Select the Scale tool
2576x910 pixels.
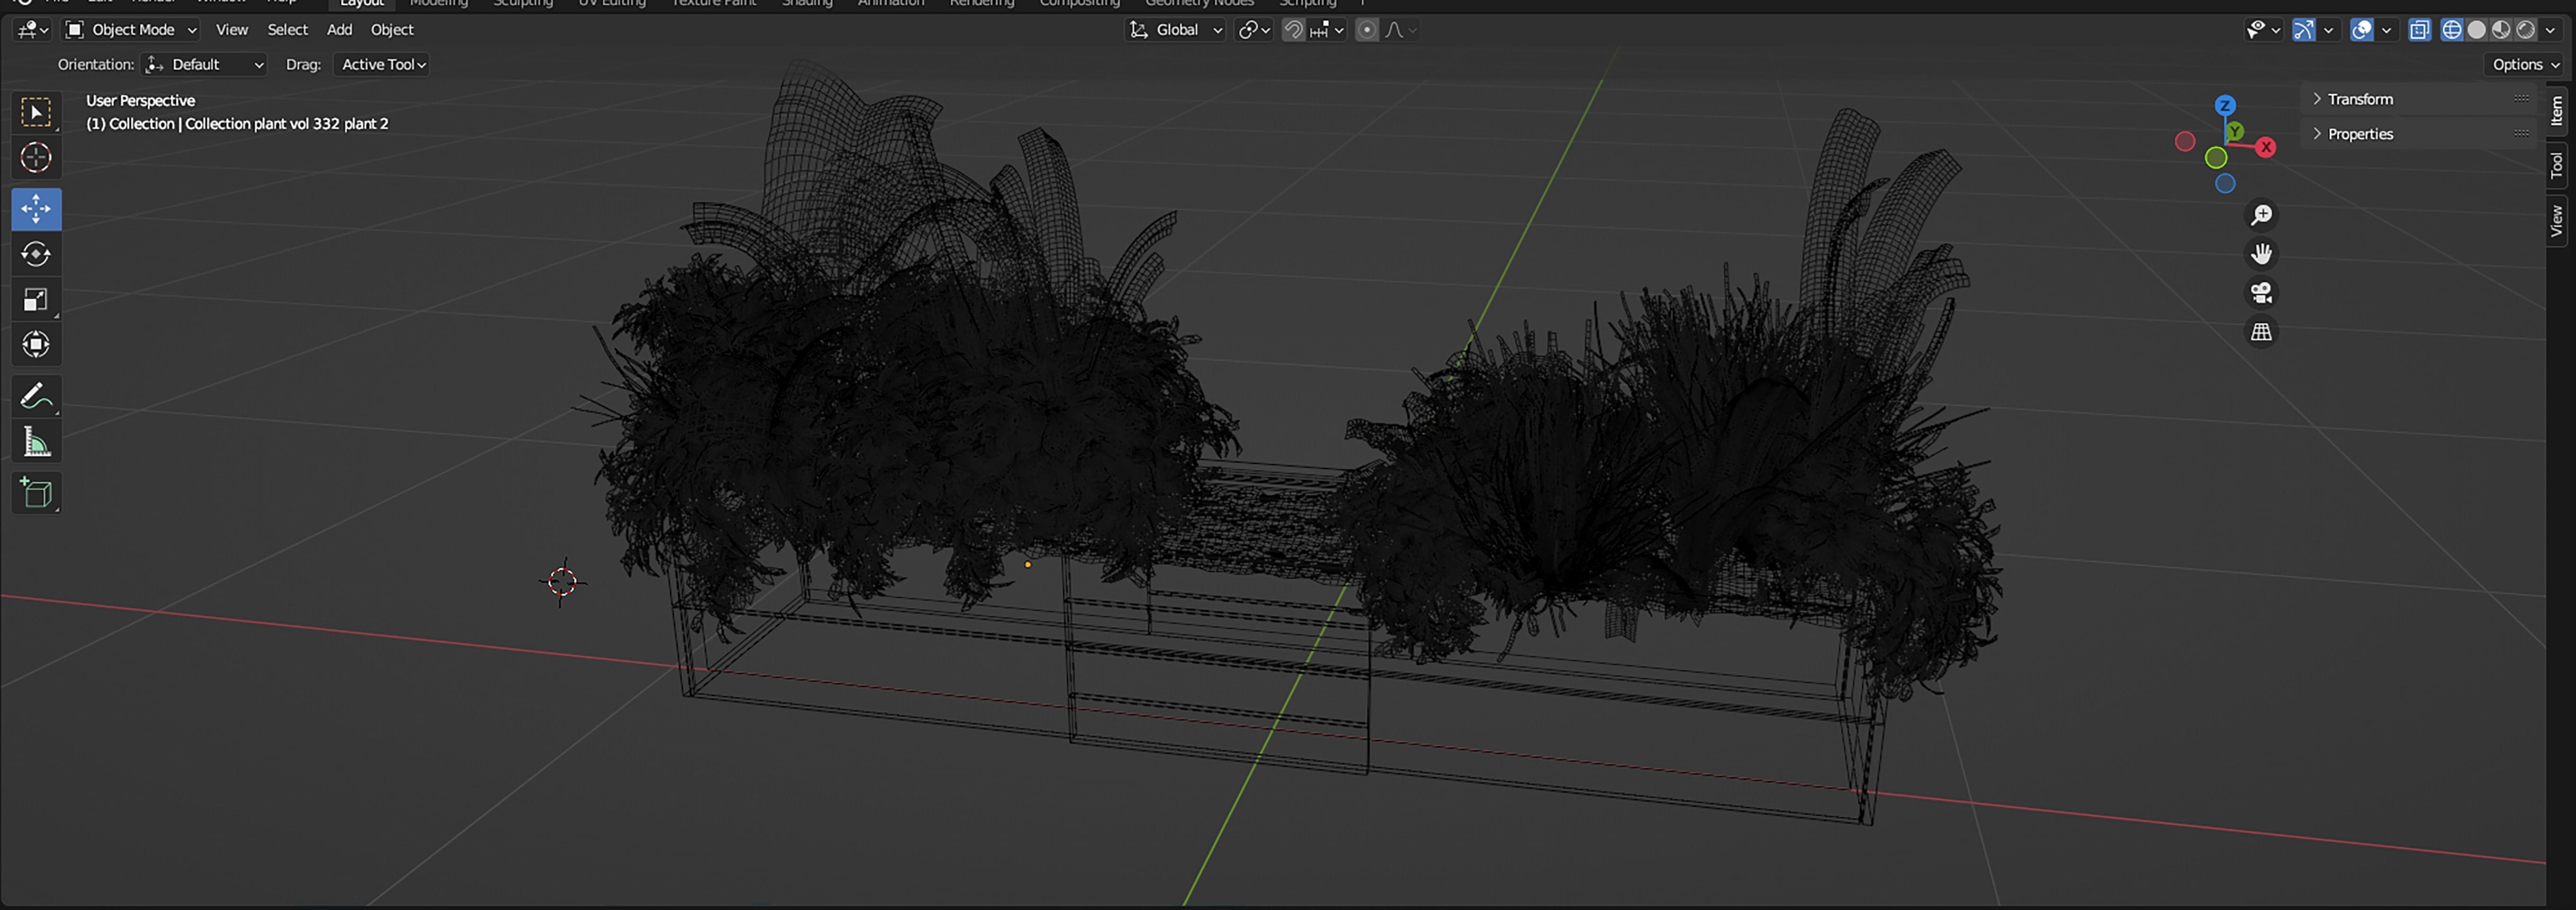pos(36,299)
